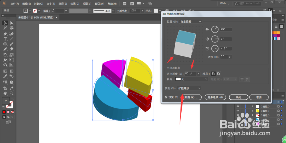Open Adobe Bridge via Br icon
The height and width of the screenshot is (143, 286).
click(125, 3)
